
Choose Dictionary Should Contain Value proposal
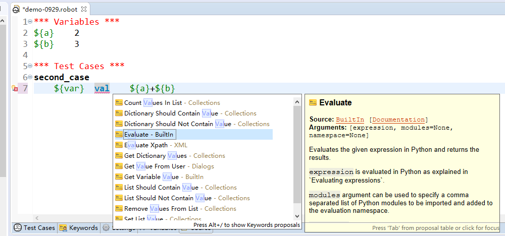click(x=186, y=113)
